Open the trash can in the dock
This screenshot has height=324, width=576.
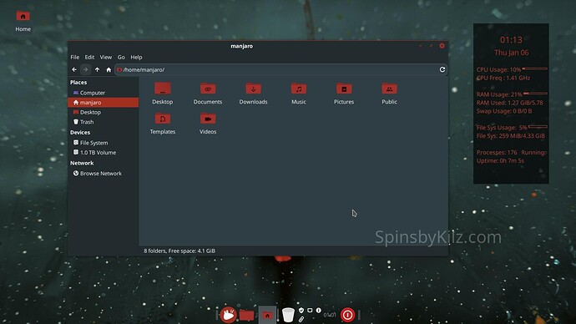[288, 315]
